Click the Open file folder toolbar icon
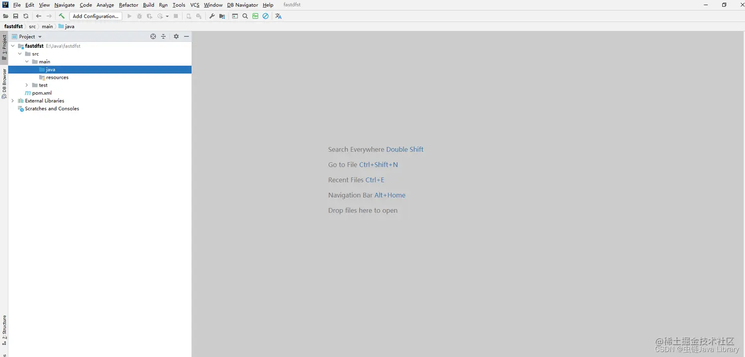Image resolution: width=745 pixels, height=357 pixels. point(6,16)
